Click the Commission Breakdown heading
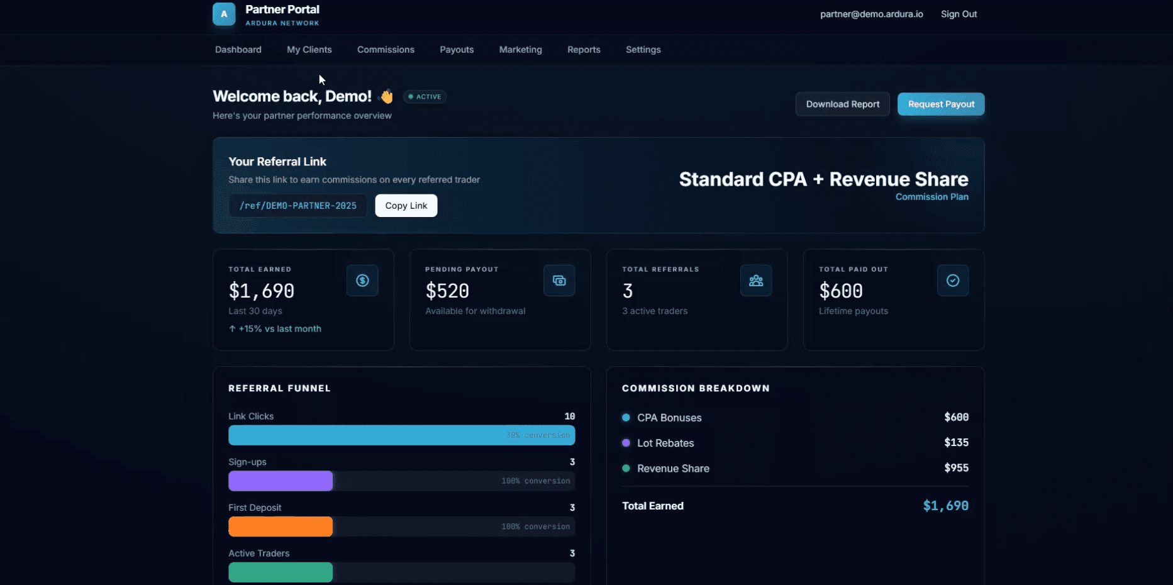 (x=696, y=388)
